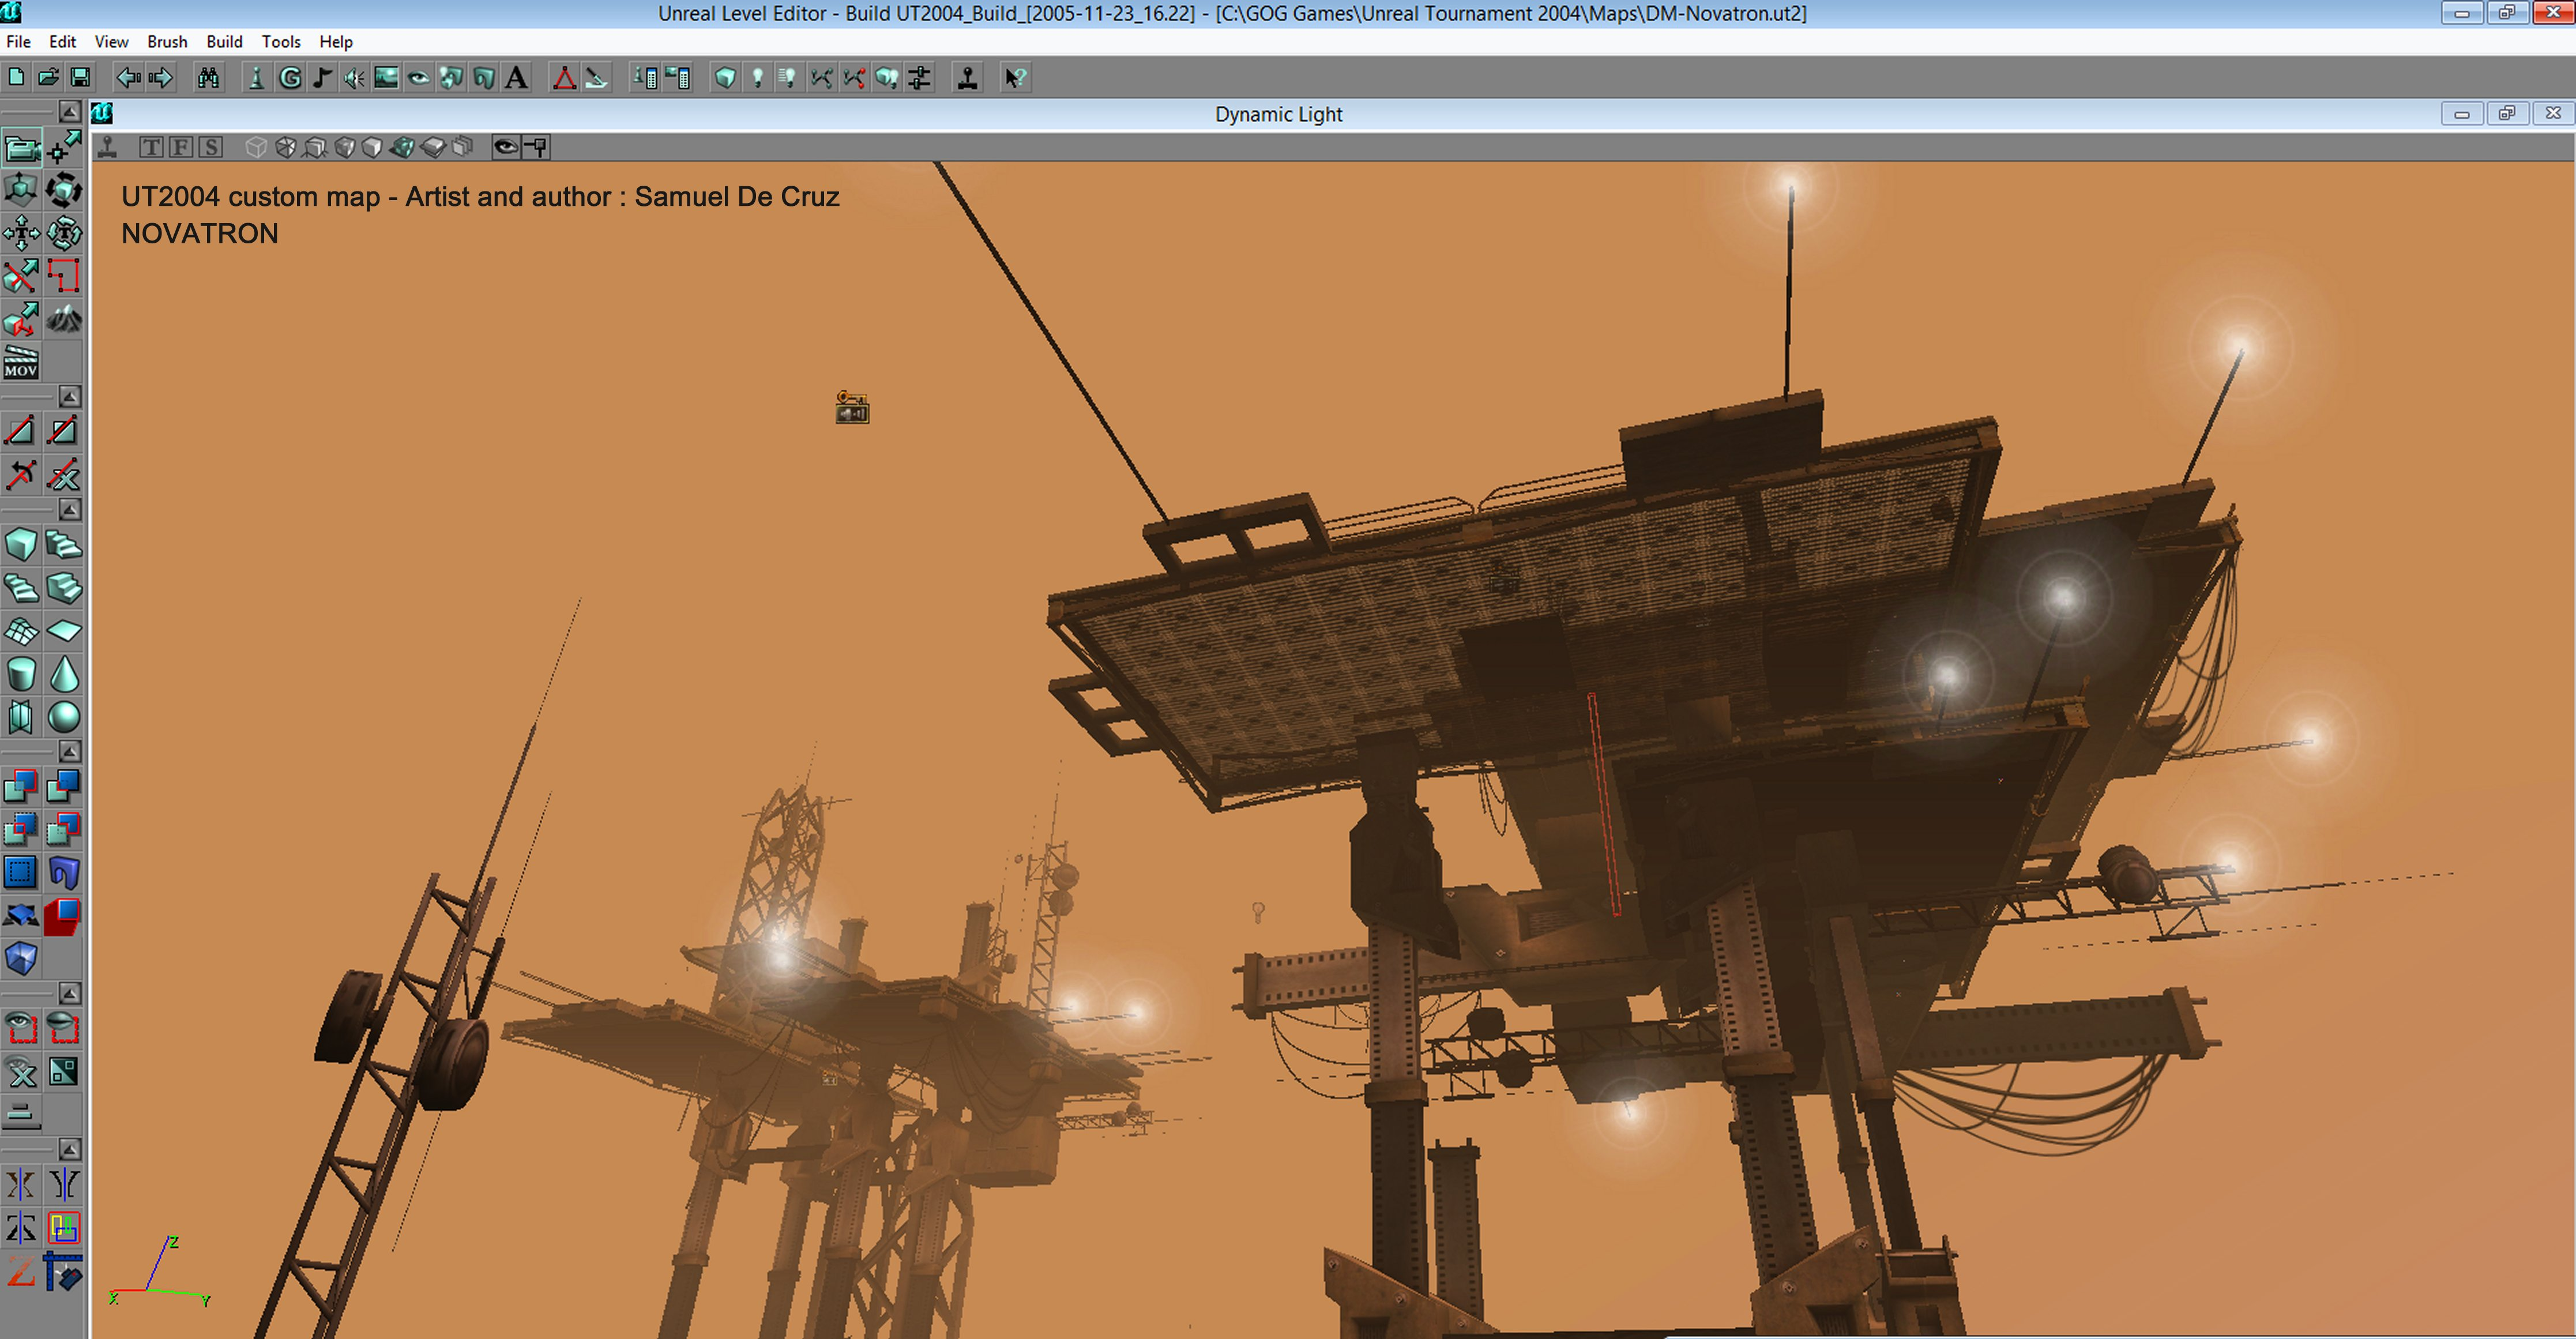Open the Matinee MOV tool

click(x=21, y=362)
